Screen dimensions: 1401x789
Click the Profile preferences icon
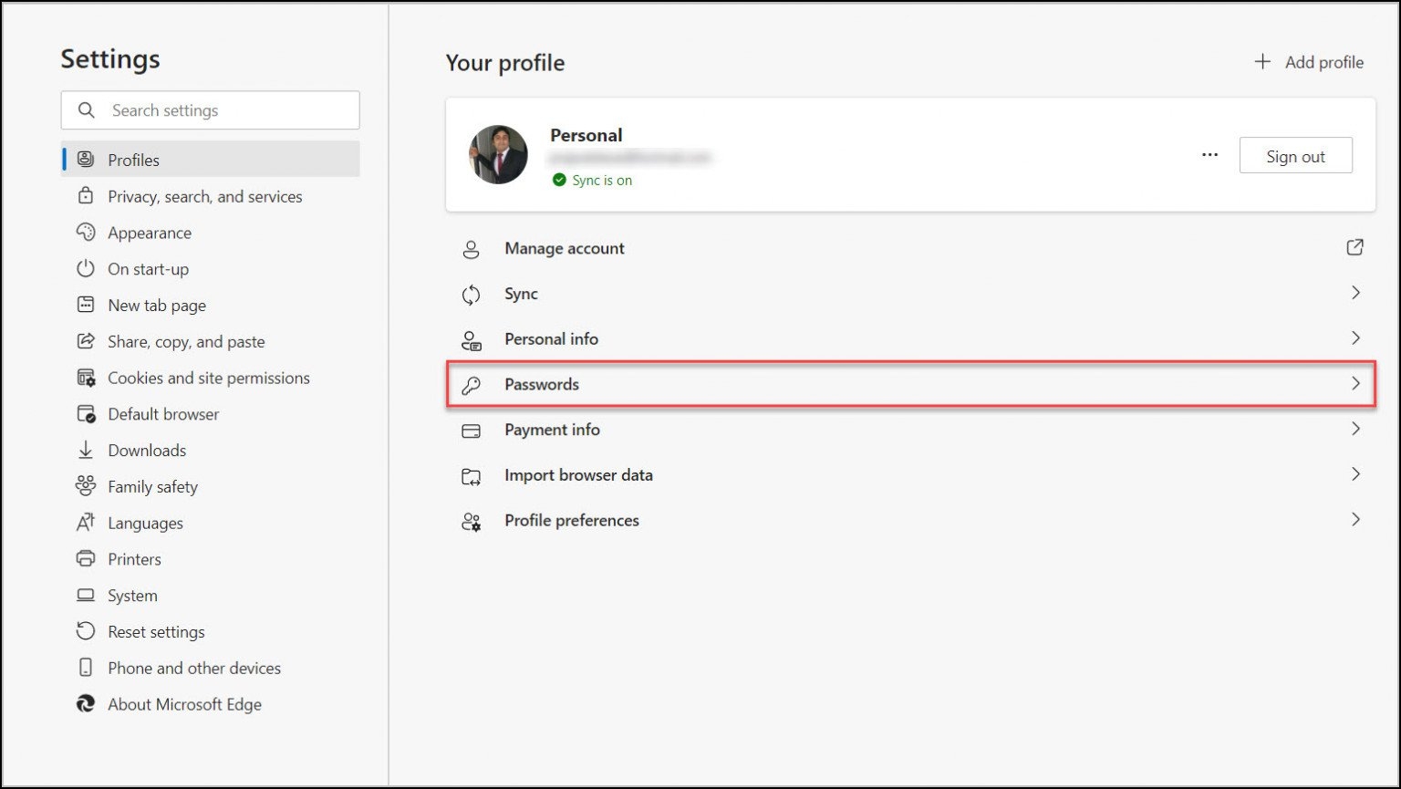point(471,522)
